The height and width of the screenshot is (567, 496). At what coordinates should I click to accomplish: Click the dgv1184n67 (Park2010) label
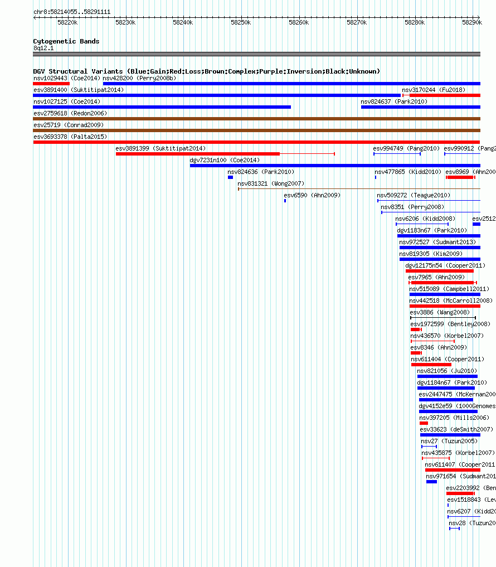452,382
